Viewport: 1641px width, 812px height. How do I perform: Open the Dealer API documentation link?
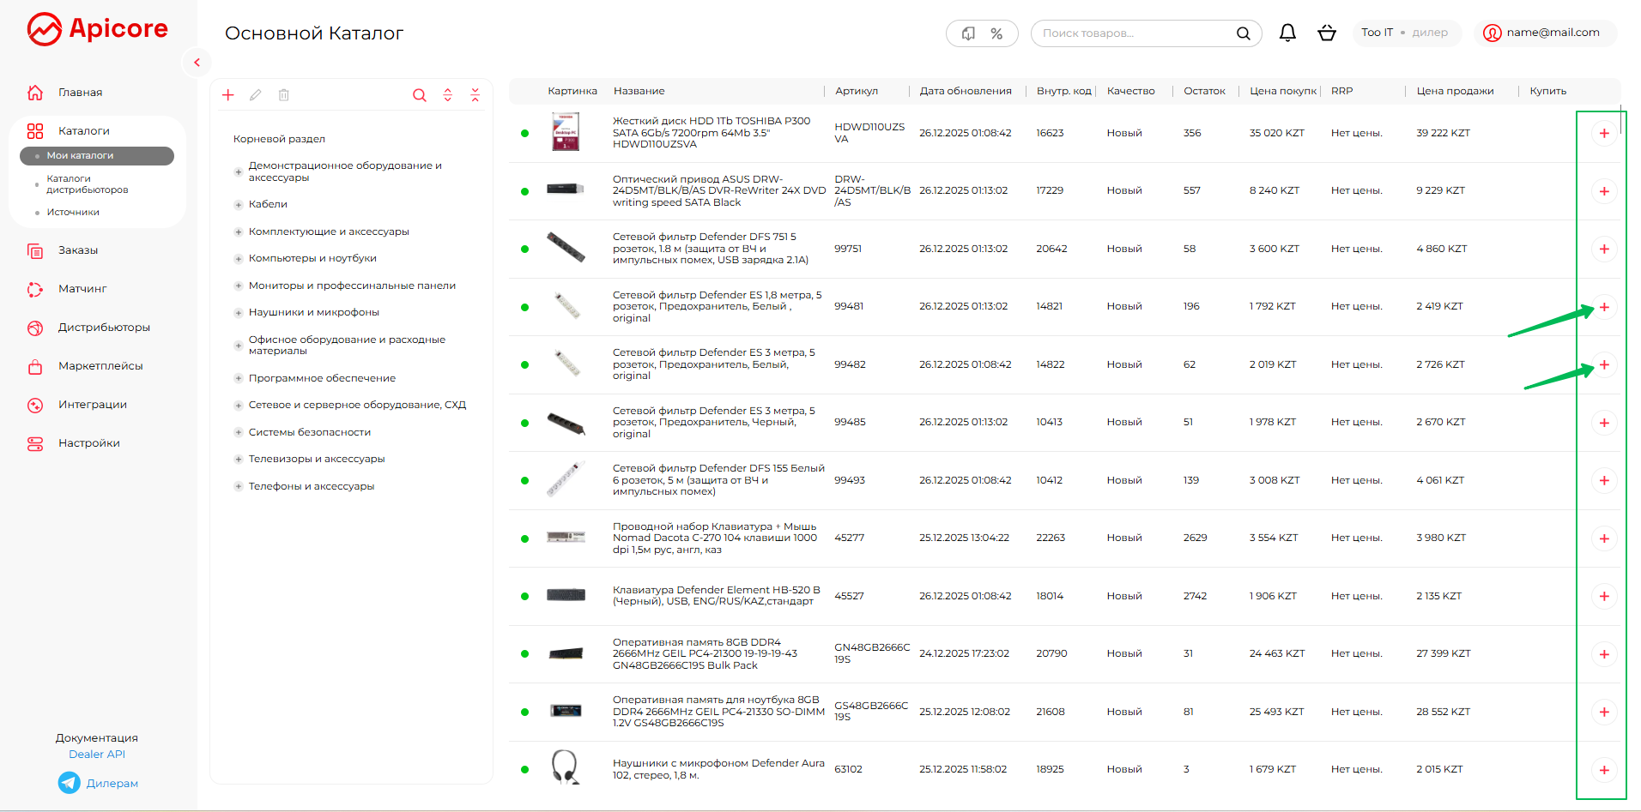point(97,755)
